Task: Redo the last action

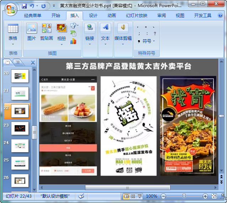Action: pos(43,6)
